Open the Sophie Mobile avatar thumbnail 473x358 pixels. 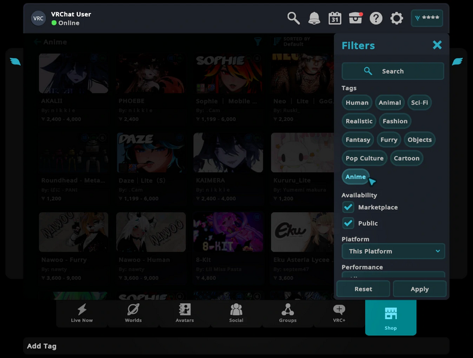click(228, 74)
